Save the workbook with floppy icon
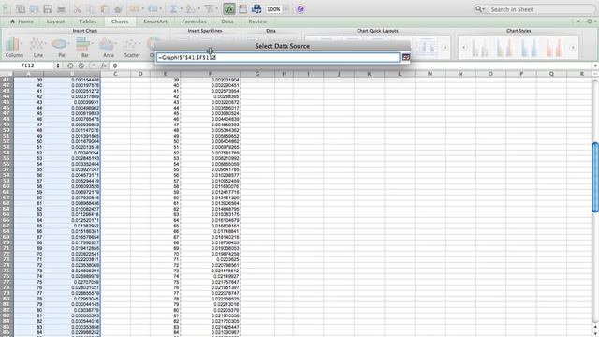The height and width of the screenshot is (337, 599). point(48,8)
